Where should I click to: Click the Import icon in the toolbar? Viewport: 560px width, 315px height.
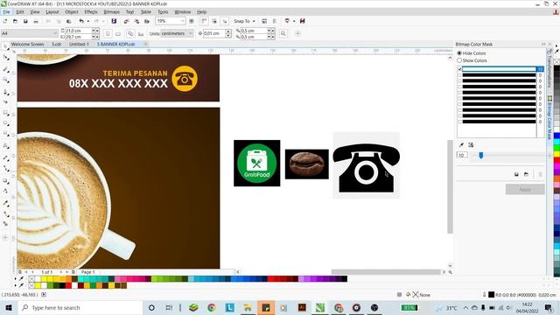[126, 21]
